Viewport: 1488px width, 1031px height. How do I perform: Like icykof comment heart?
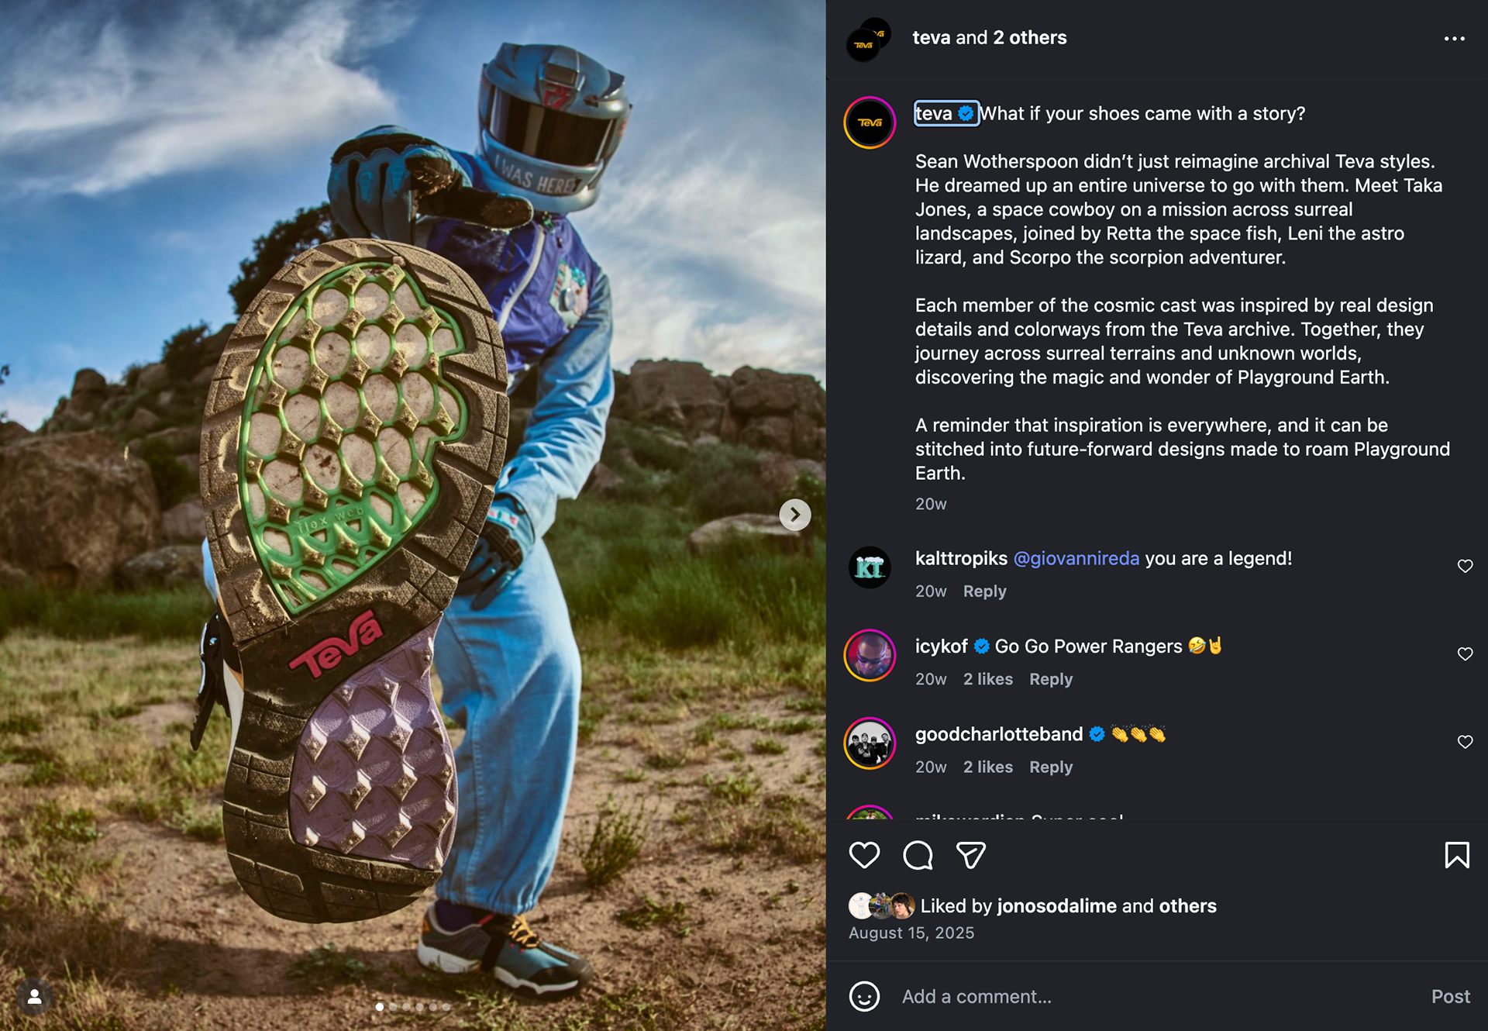click(1465, 653)
